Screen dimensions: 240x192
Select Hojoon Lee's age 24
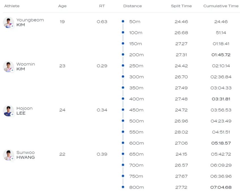(x=62, y=110)
